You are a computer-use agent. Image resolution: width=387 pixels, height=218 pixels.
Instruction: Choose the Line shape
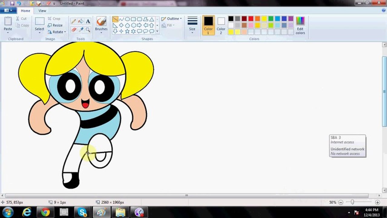pos(115,19)
